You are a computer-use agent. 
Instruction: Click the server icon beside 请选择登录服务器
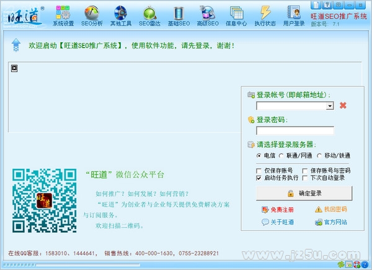pyautogui.click(x=251, y=145)
